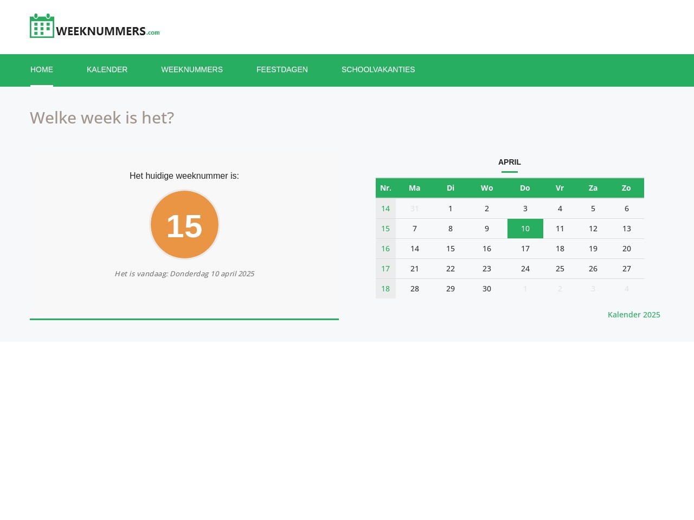Click date 11 in the Vr column

point(560,229)
